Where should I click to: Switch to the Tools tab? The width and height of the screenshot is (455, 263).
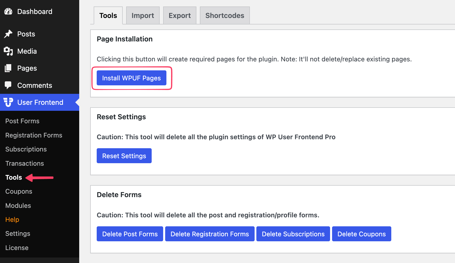coord(108,15)
